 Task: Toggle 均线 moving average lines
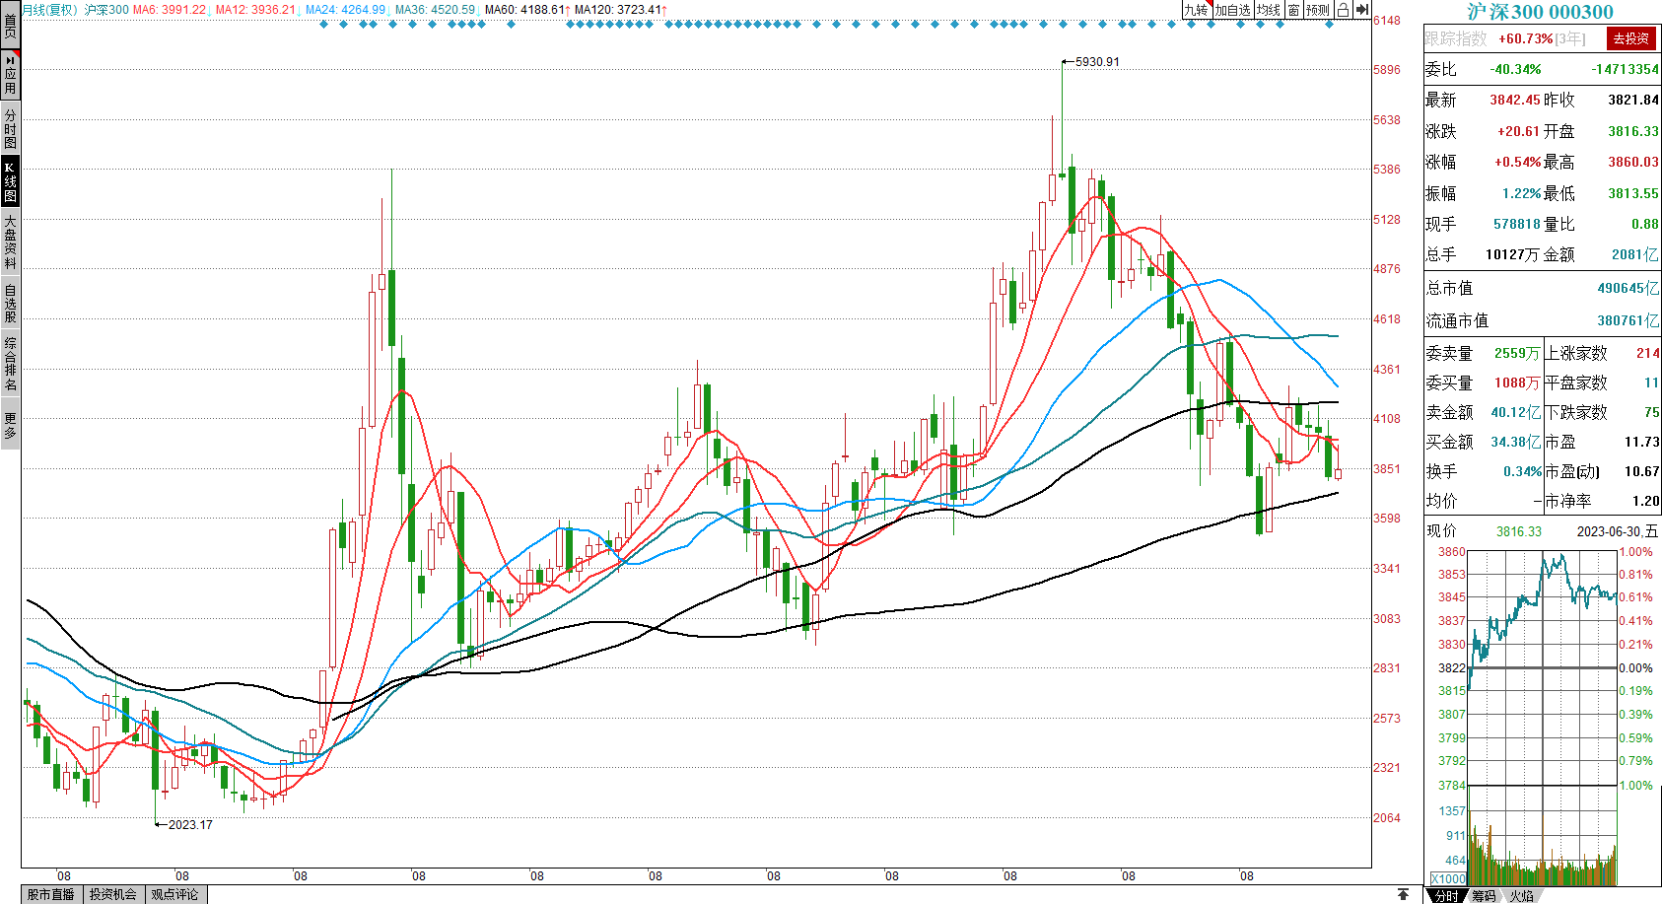pos(1268,10)
